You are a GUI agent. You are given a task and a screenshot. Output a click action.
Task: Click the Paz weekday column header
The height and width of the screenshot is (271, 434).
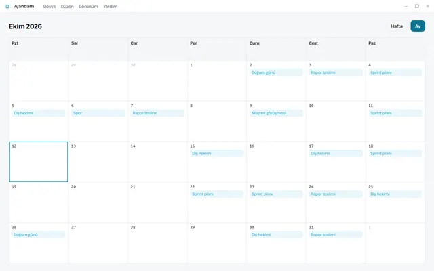tap(395, 49)
